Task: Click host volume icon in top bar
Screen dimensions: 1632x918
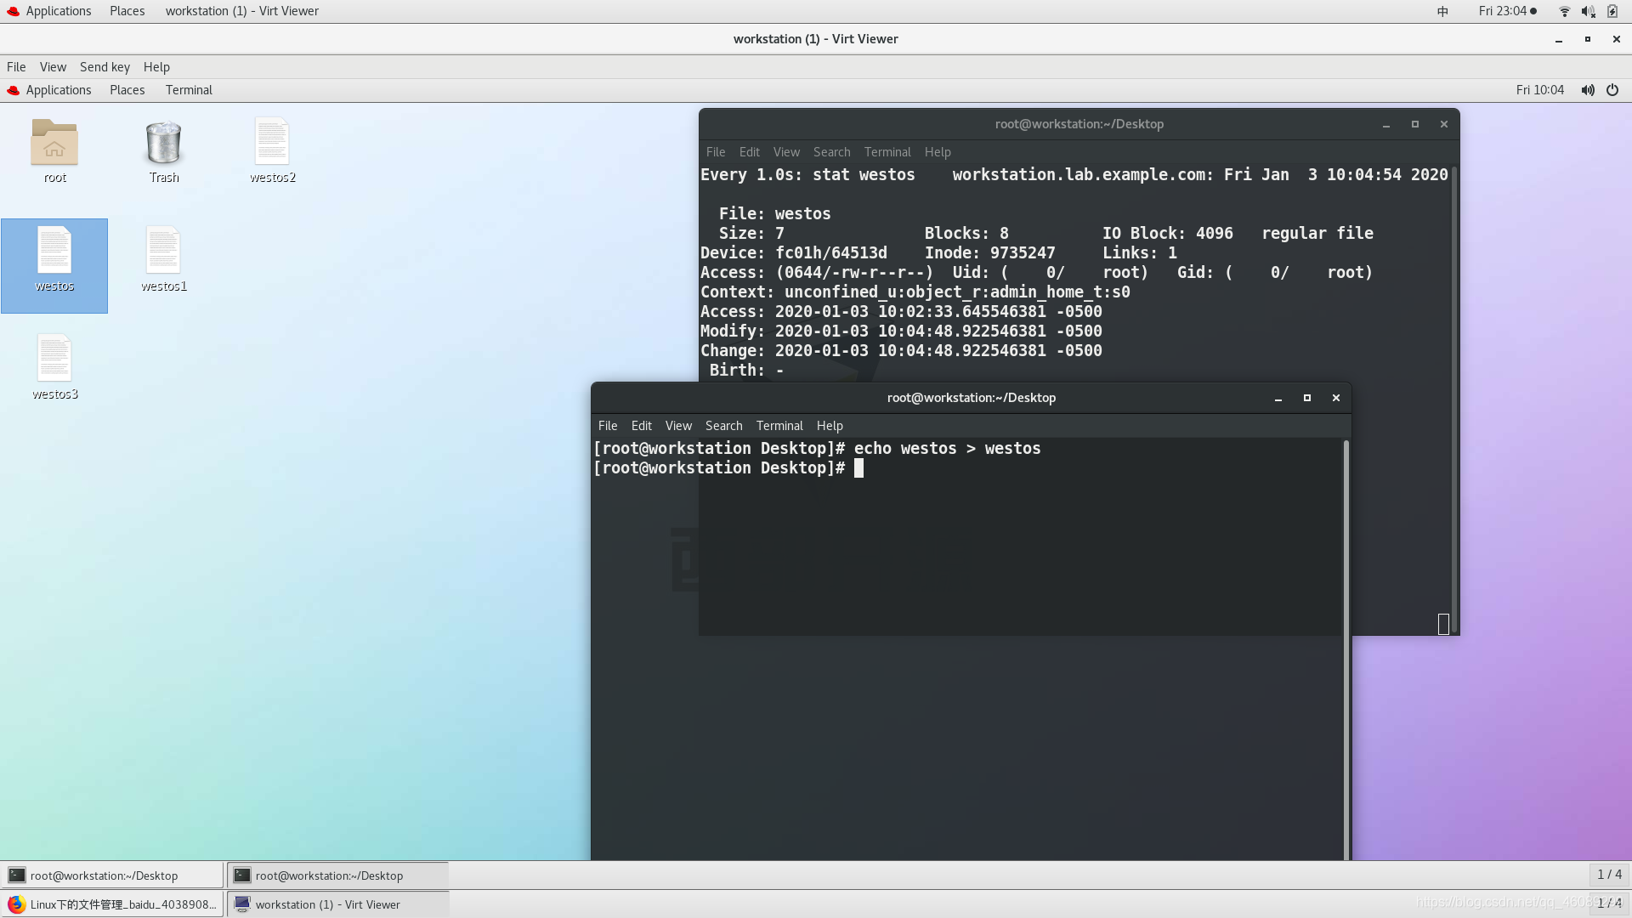Action: (x=1588, y=11)
